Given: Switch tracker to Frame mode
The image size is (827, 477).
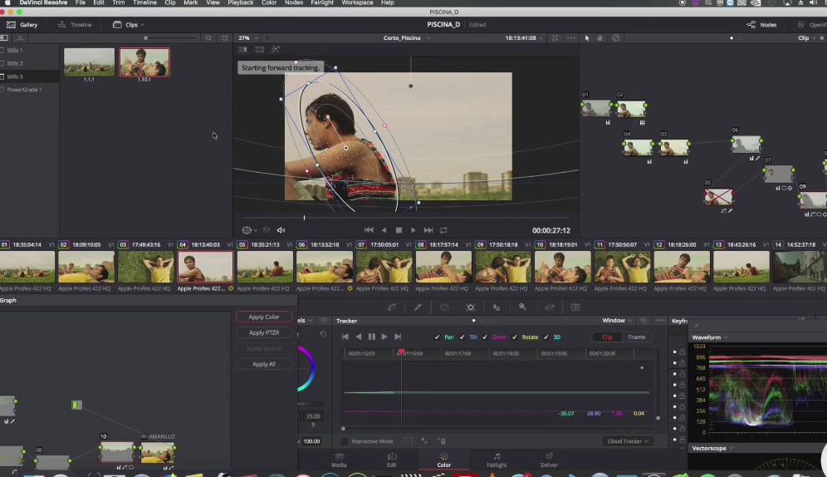Looking at the screenshot, I should point(637,337).
